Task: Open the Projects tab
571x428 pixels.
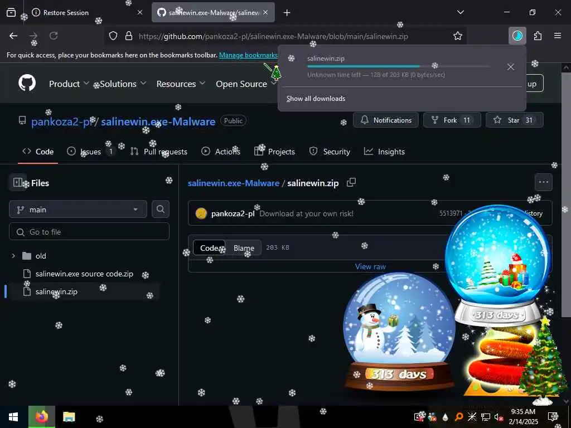Action: [x=274, y=152]
